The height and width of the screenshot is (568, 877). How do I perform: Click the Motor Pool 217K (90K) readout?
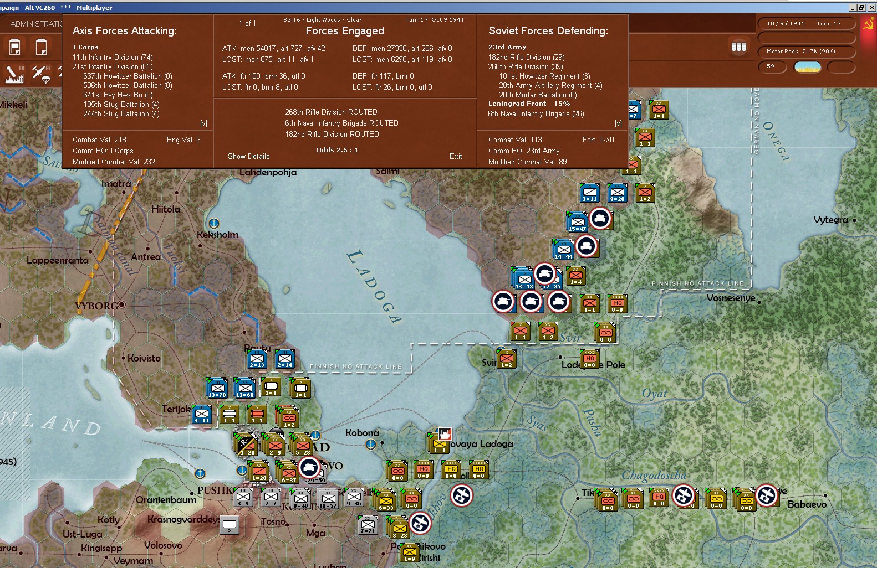click(x=807, y=51)
